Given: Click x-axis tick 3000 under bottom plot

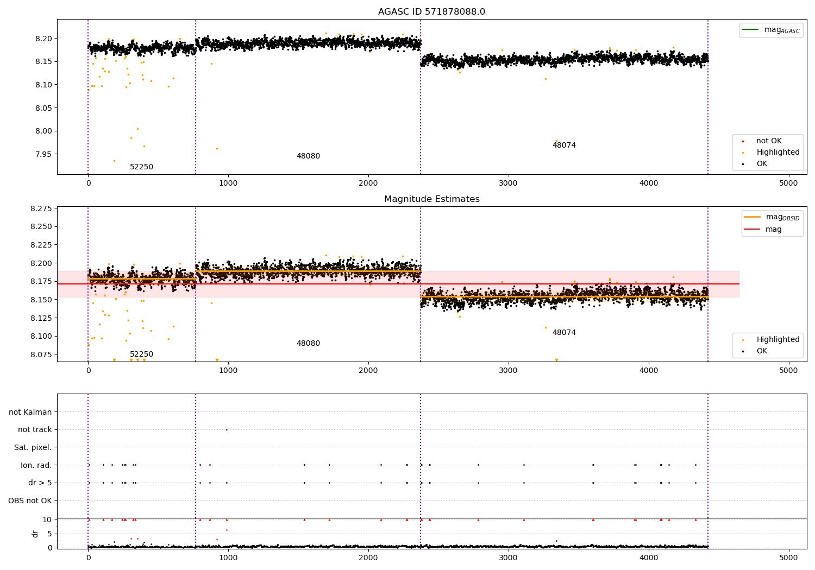Looking at the screenshot, I should click(x=509, y=558).
